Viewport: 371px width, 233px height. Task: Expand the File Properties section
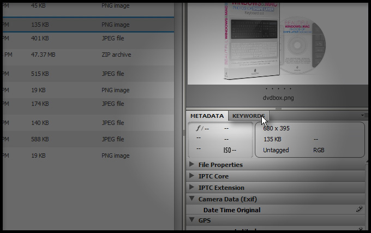coord(192,165)
